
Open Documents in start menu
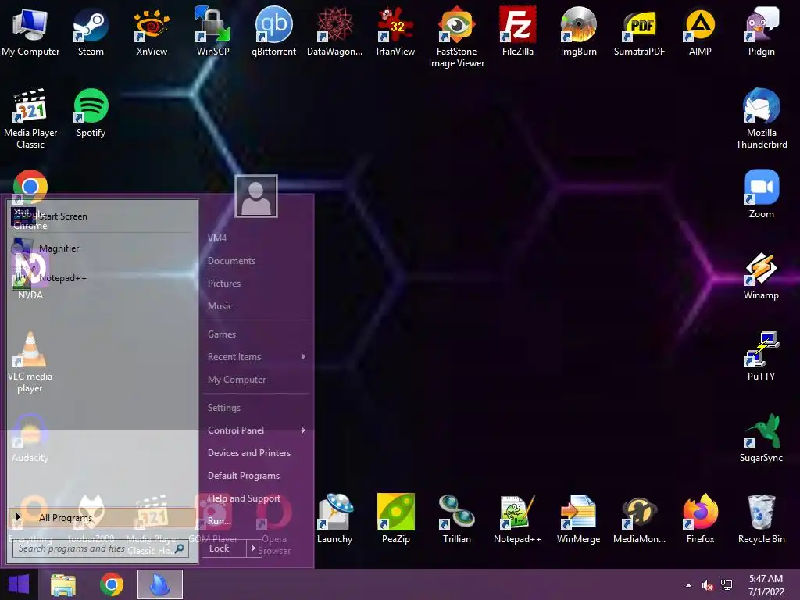(231, 261)
